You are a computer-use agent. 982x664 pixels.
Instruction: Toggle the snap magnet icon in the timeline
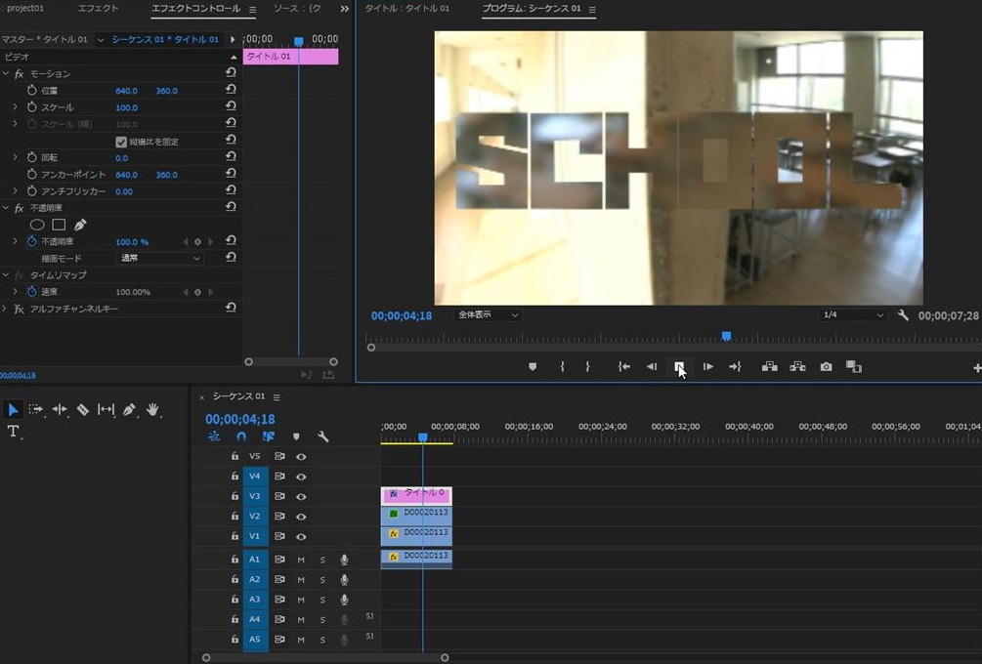pyautogui.click(x=241, y=437)
